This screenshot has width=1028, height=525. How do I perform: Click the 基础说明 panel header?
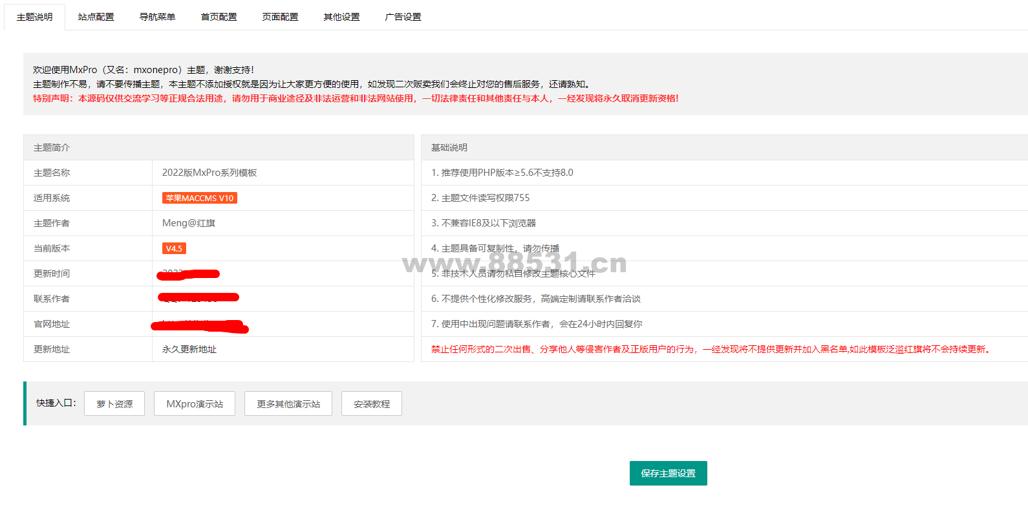click(449, 147)
